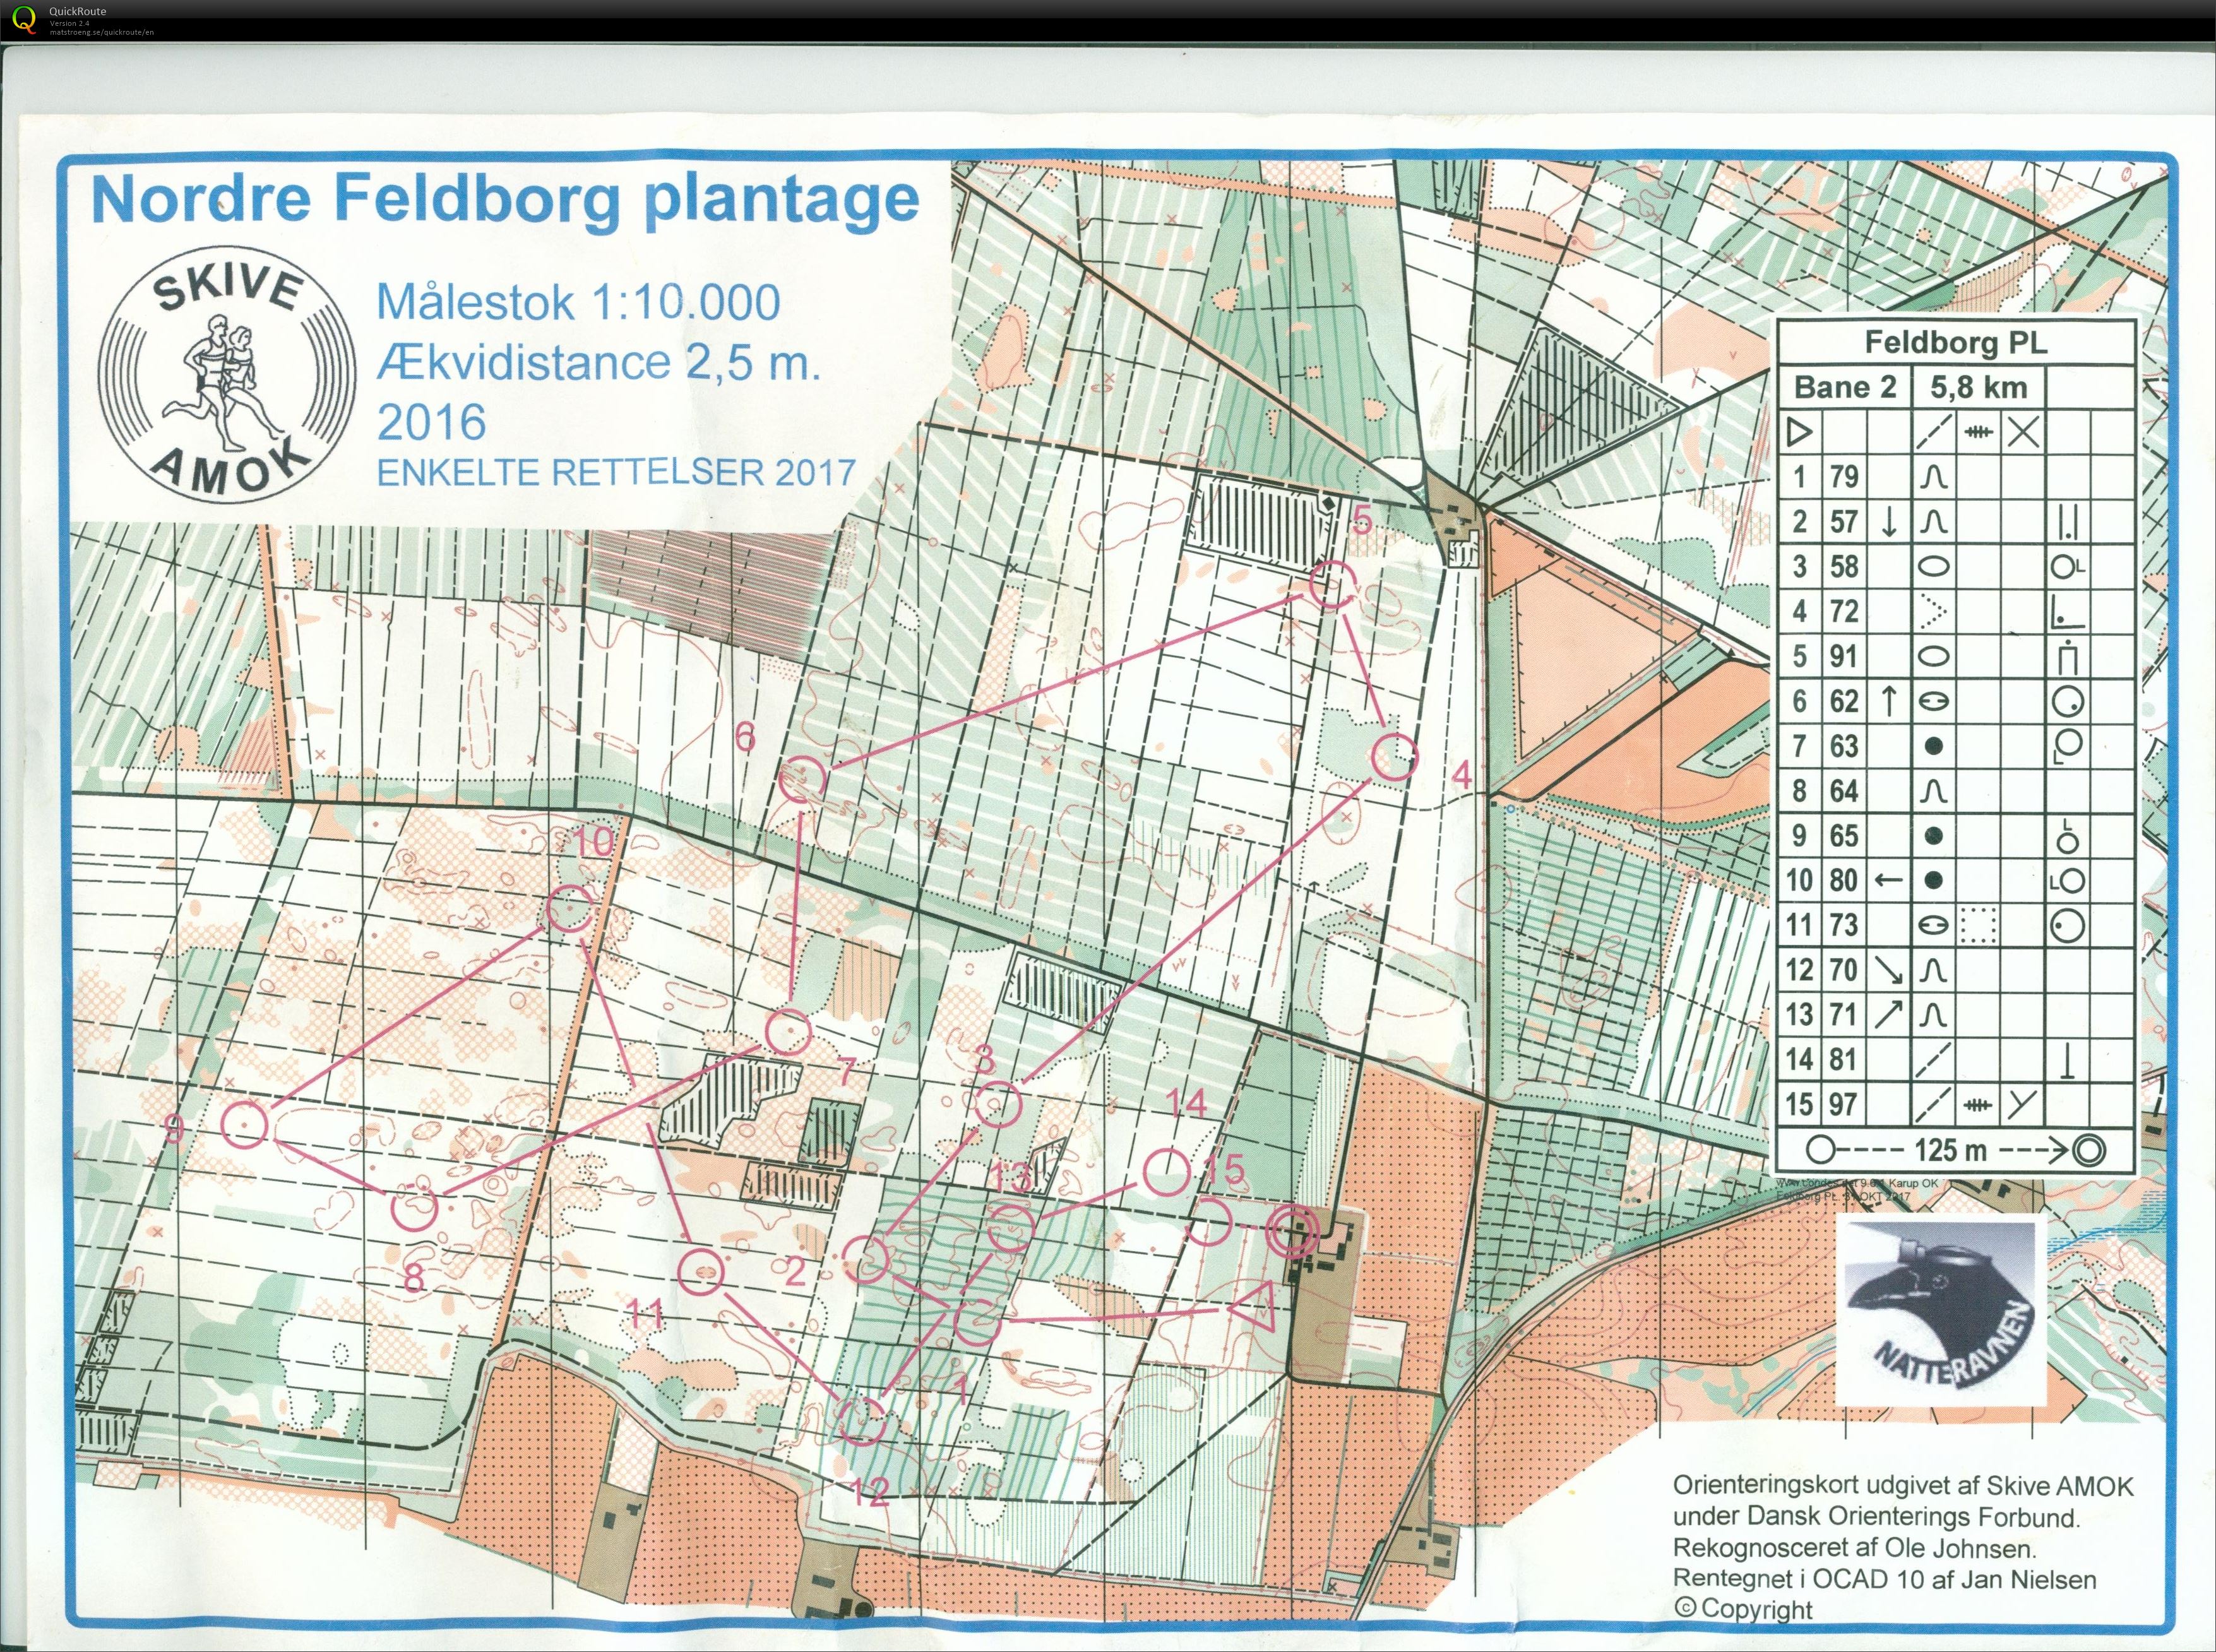The height and width of the screenshot is (1652, 2216).
Task: Click control code 72 in the description table
Action: pyautogui.click(x=1844, y=611)
